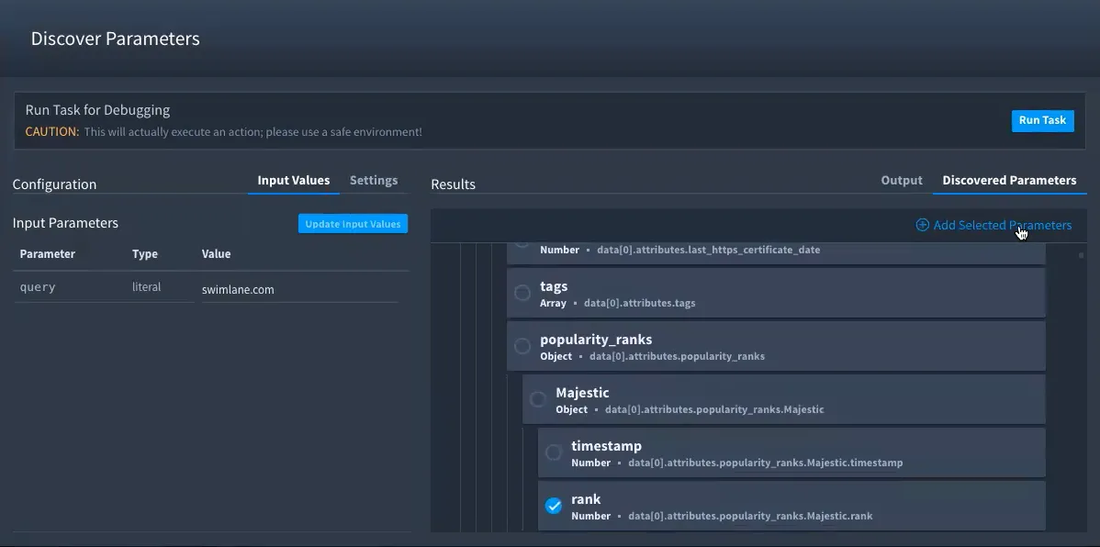
Task: Click the orange CAUTION label
Action: click(x=52, y=132)
